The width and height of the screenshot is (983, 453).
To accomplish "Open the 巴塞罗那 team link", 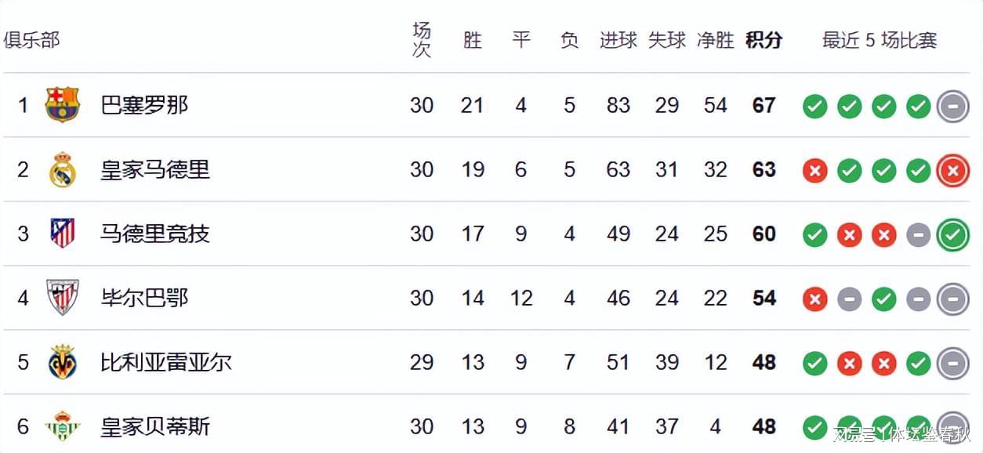I will pos(145,105).
